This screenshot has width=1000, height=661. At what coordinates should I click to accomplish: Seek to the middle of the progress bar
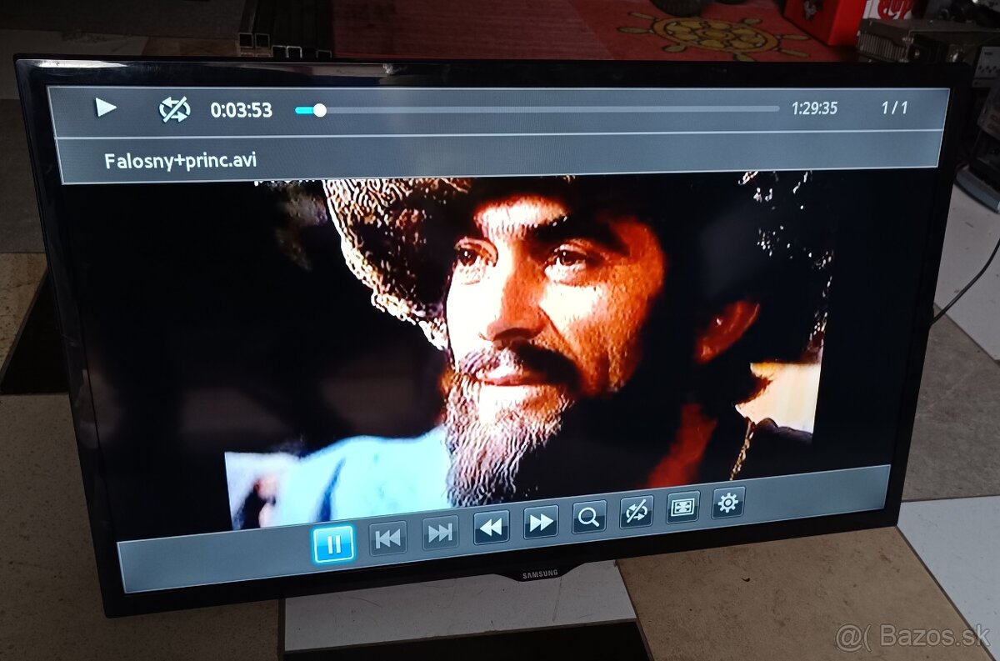coord(537,109)
